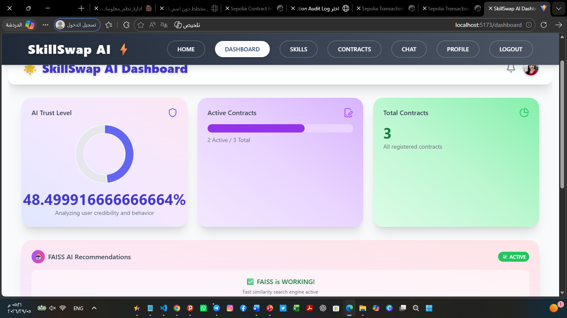Open WhatsApp from the taskbar
This screenshot has height=318, width=567.
(203, 308)
